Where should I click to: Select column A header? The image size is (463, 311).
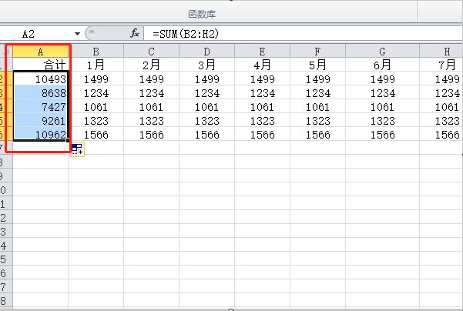pyautogui.click(x=40, y=51)
